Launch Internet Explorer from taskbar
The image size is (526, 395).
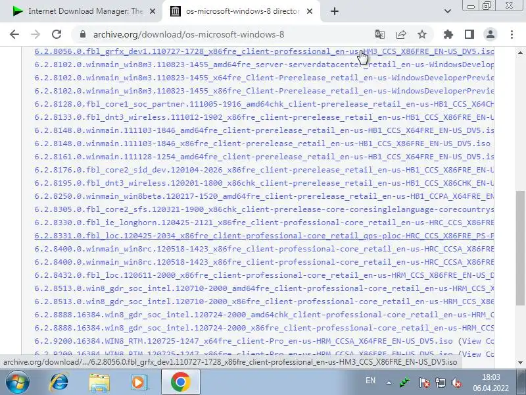[59, 382]
